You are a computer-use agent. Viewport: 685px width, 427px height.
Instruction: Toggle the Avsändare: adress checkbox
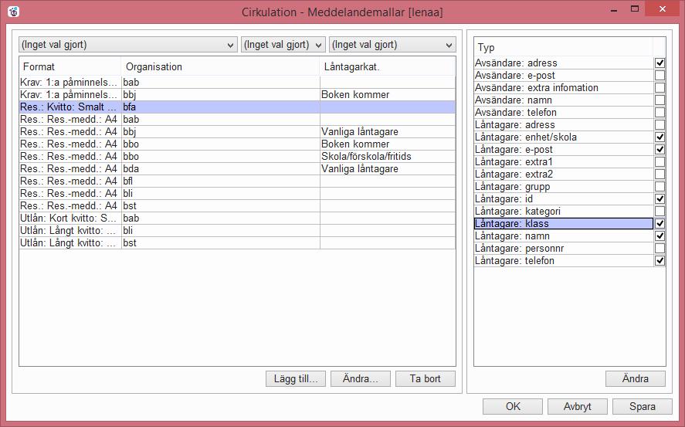pos(660,63)
